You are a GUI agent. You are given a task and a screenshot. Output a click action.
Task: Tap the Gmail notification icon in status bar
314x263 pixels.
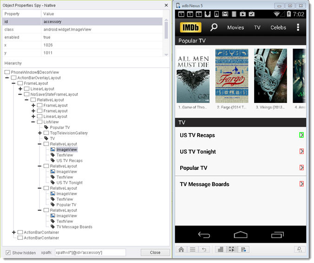(x=226, y=14)
